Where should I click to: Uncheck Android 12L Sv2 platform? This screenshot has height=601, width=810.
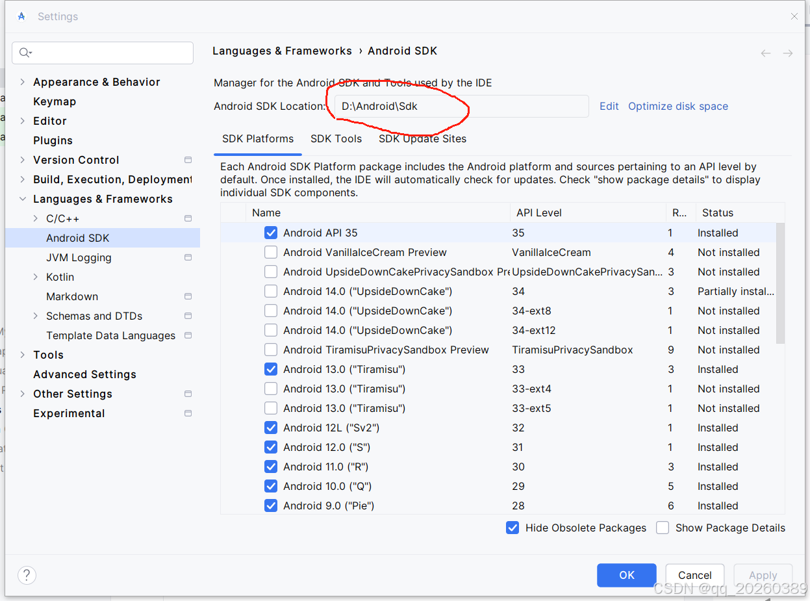coord(271,428)
